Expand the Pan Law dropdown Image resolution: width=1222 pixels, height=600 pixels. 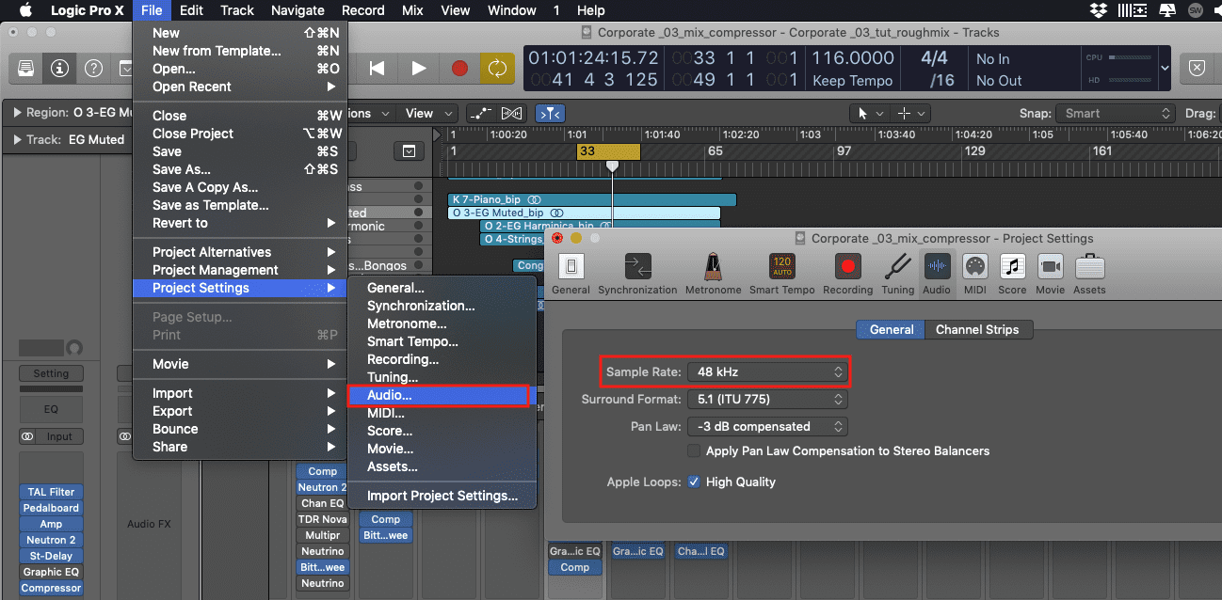(x=767, y=427)
